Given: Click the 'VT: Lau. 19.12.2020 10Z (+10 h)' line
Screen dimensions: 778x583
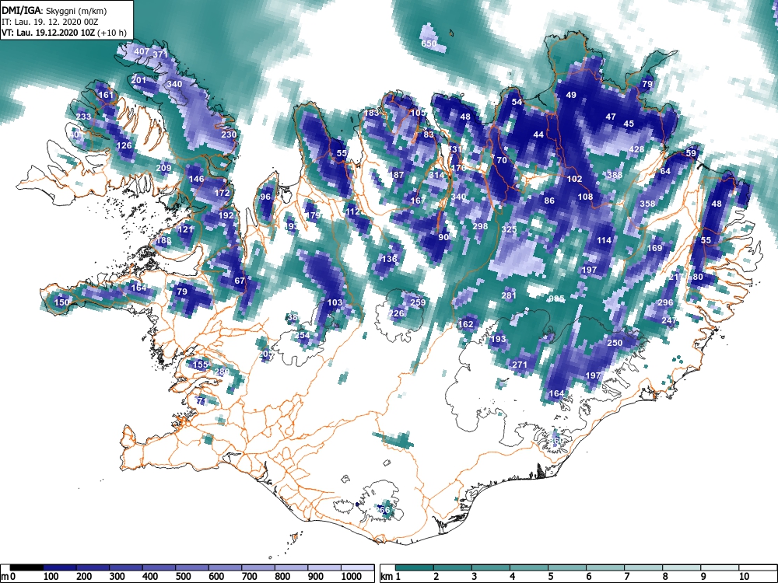Looking at the screenshot, I should click(x=64, y=33).
